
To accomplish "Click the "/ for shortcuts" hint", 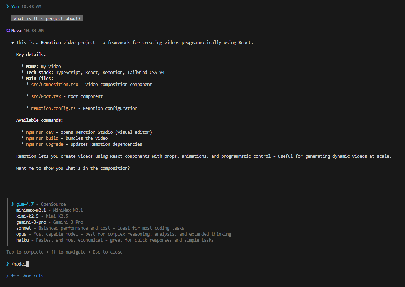I will point(25,276).
